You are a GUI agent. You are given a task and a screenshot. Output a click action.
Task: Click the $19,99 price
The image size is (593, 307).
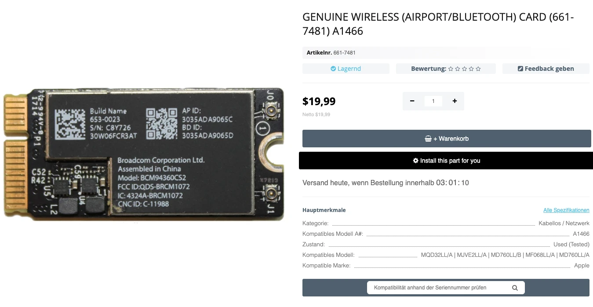[319, 102]
